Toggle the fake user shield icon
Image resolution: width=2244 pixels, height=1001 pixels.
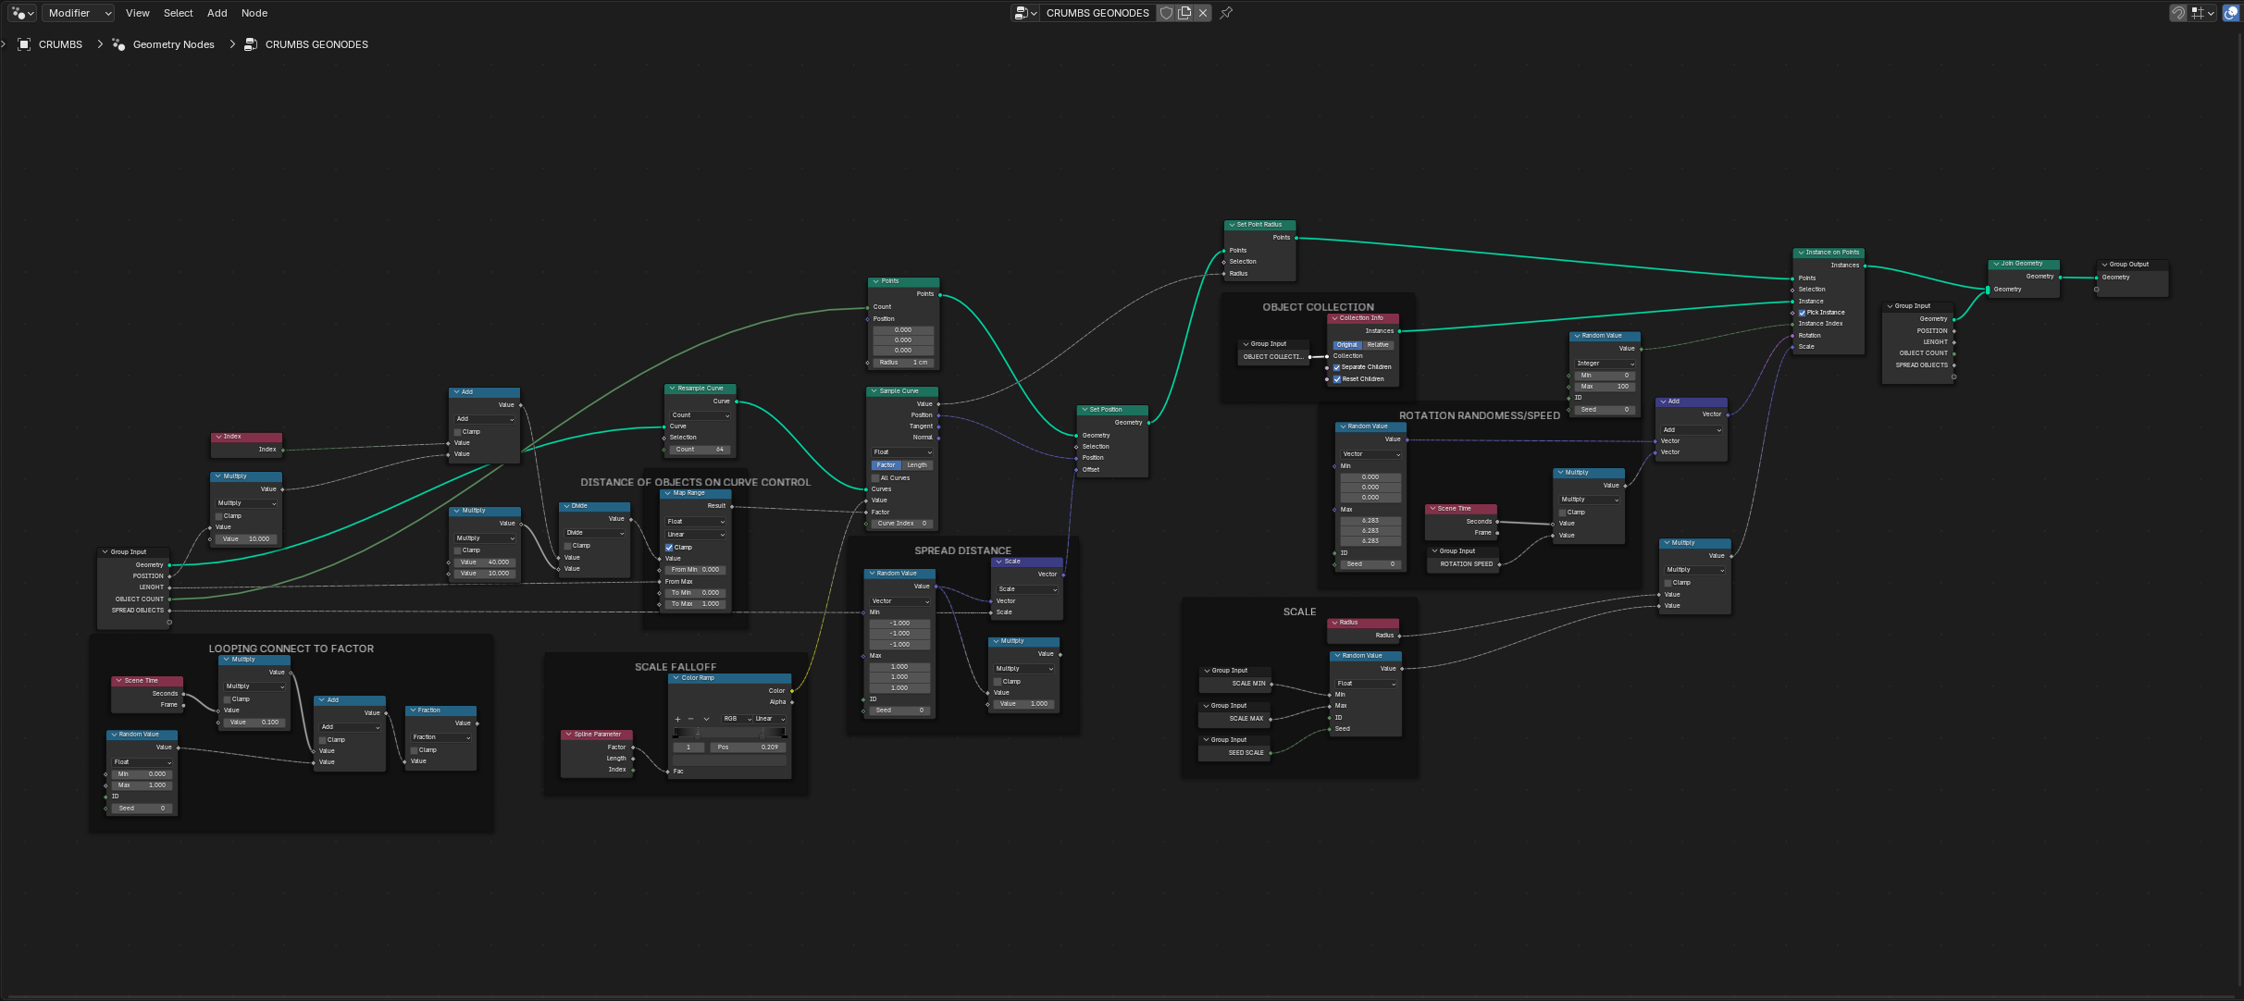(1167, 13)
